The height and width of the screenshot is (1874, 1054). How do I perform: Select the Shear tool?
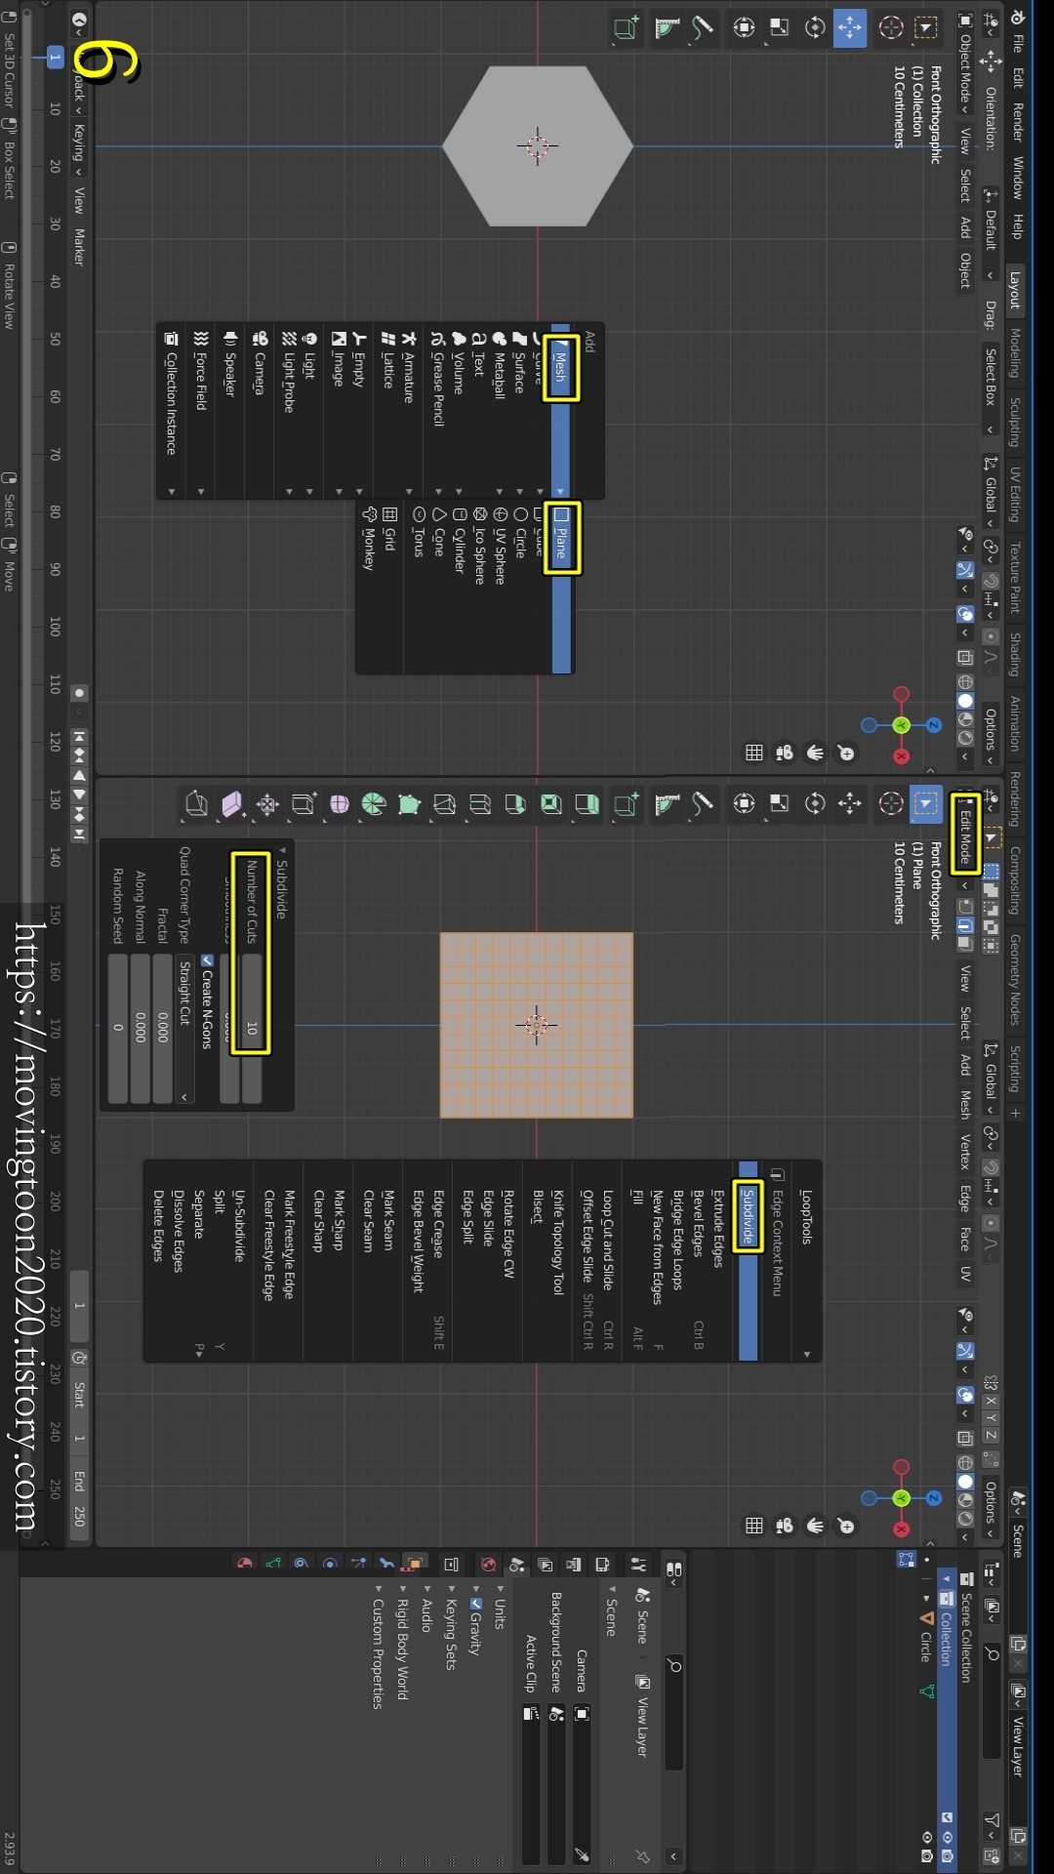pos(232,803)
